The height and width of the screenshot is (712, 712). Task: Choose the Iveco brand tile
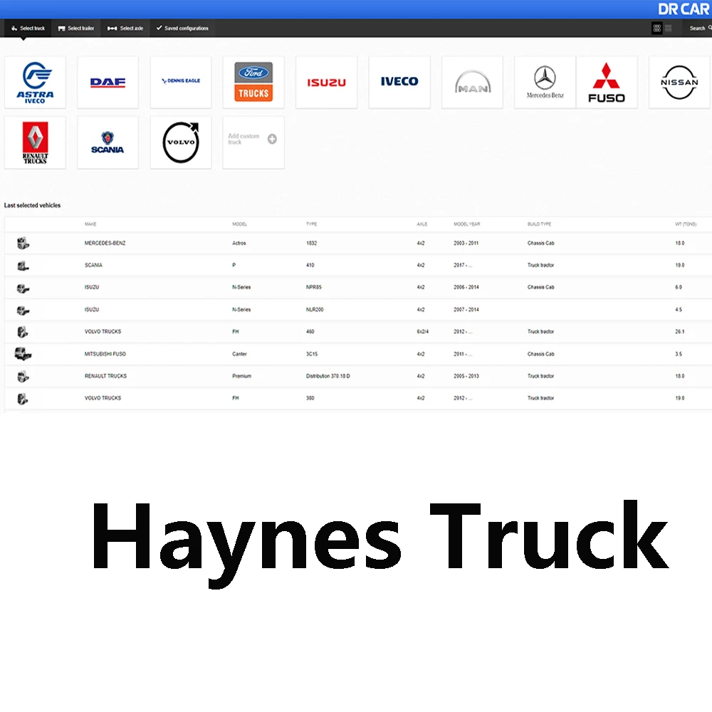pos(399,82)
